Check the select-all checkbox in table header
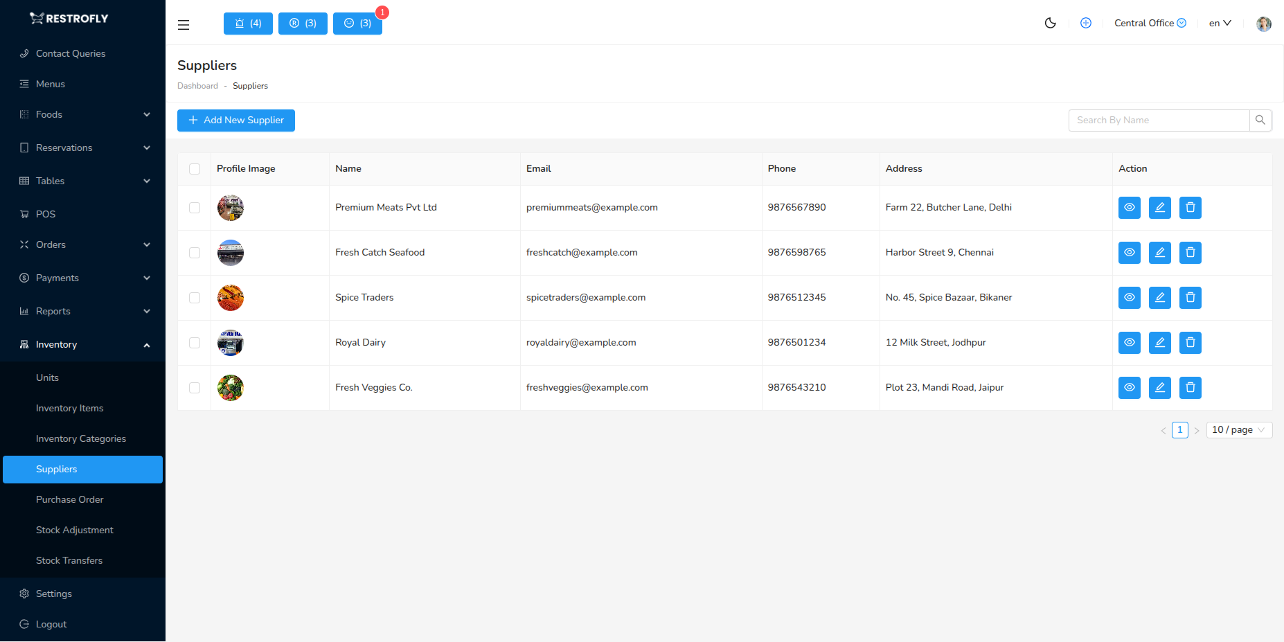Screen dimensions: 1284x642 click(x=195, y=168)
